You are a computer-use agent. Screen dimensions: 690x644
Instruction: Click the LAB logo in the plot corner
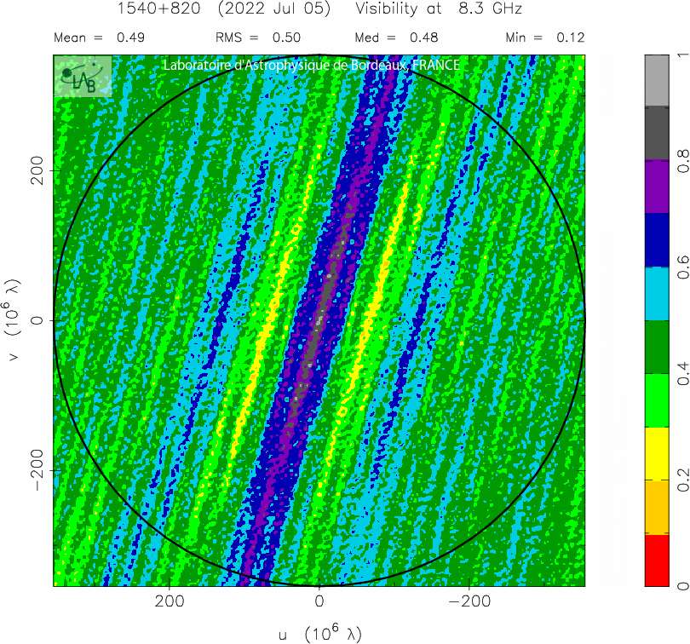click(x=83, y=76)
